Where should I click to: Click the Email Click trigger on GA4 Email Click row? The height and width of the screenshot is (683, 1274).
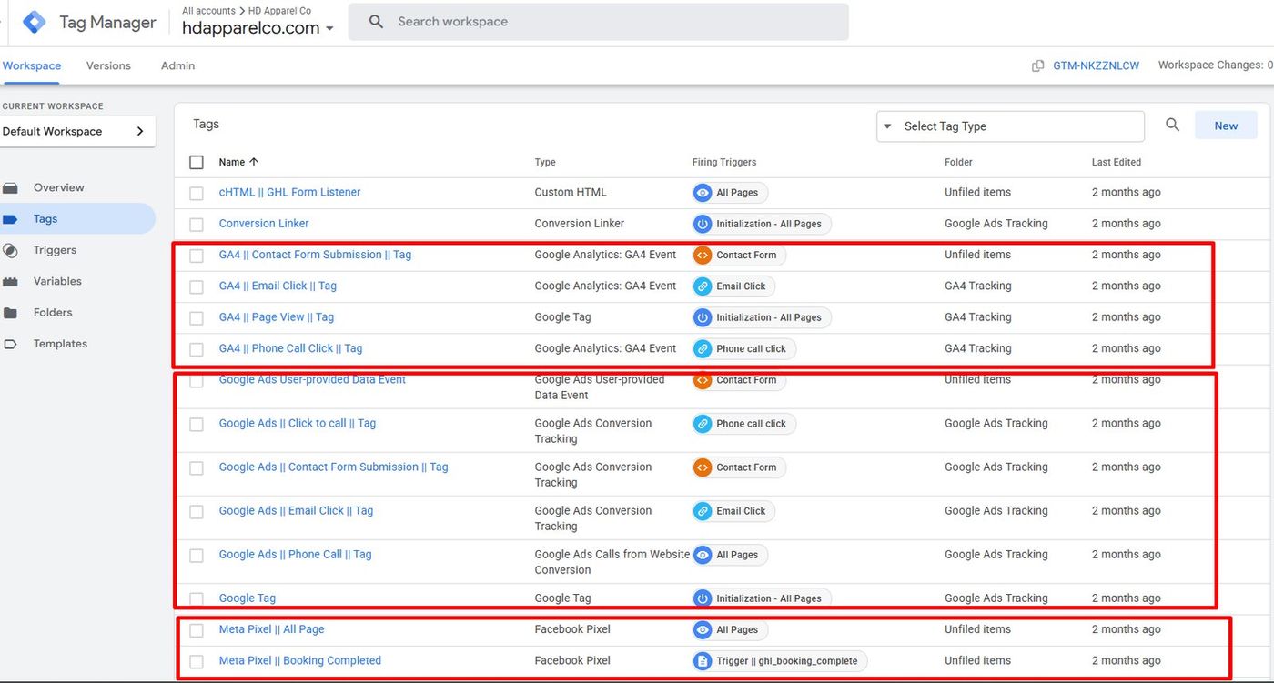(x=733, y=286)
